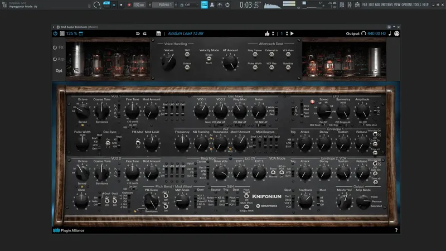
Task: Toggle the S&H Pitch Quant switch
Action: tap(246, 196)
